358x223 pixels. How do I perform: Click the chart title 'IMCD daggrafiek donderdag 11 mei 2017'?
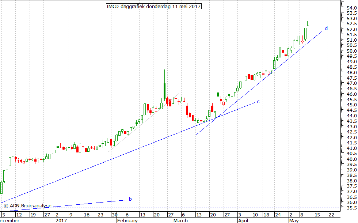coord(154,7)
